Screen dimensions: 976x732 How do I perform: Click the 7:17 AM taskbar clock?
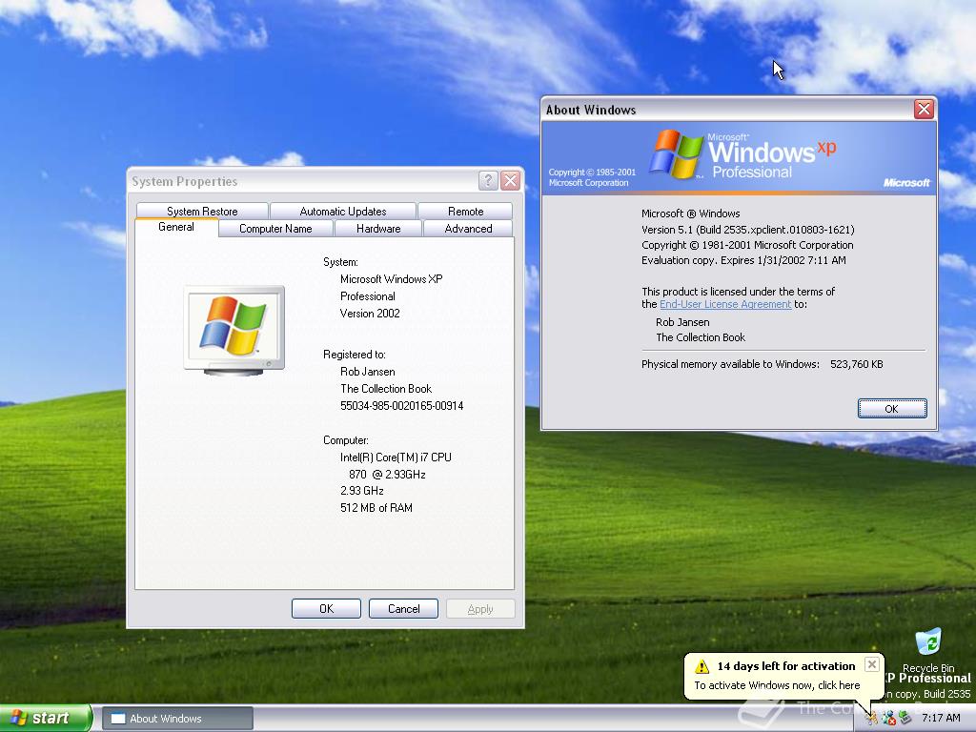point(941,719)
